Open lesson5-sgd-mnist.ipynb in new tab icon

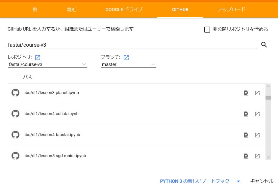point(257,156)
